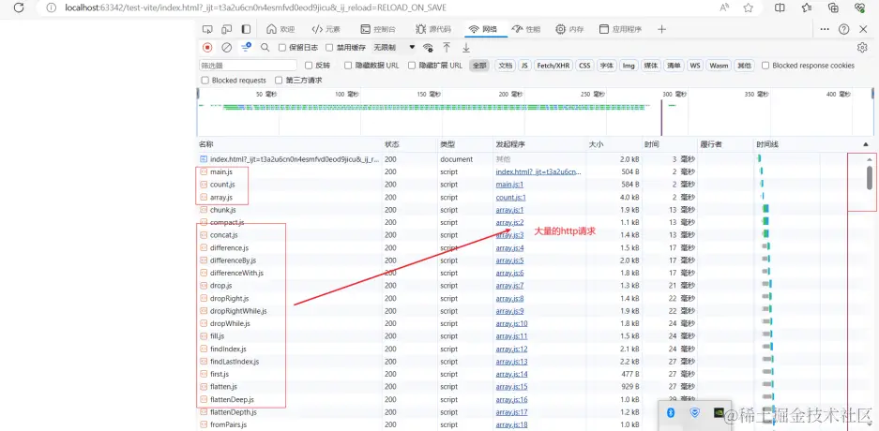Image resolution: width=879 pixels, height=431 pixels.
Task: Toggle the network filter funnel icon
Action: coord(246,48)
